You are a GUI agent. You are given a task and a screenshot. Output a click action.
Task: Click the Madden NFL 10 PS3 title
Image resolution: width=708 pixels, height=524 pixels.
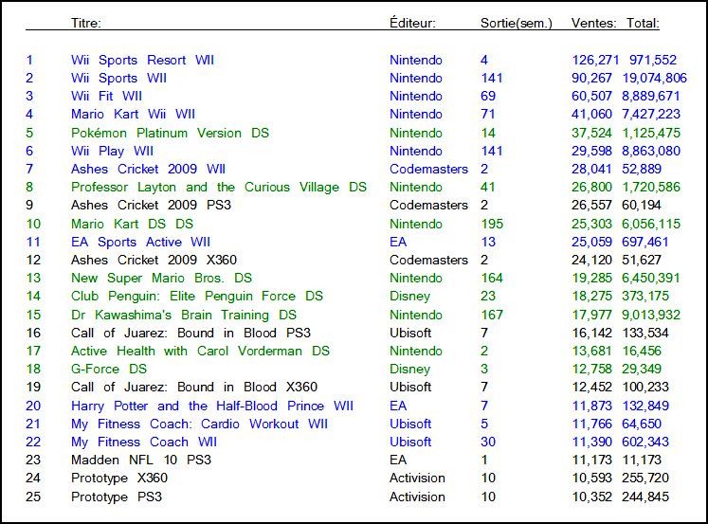[140, 461]
